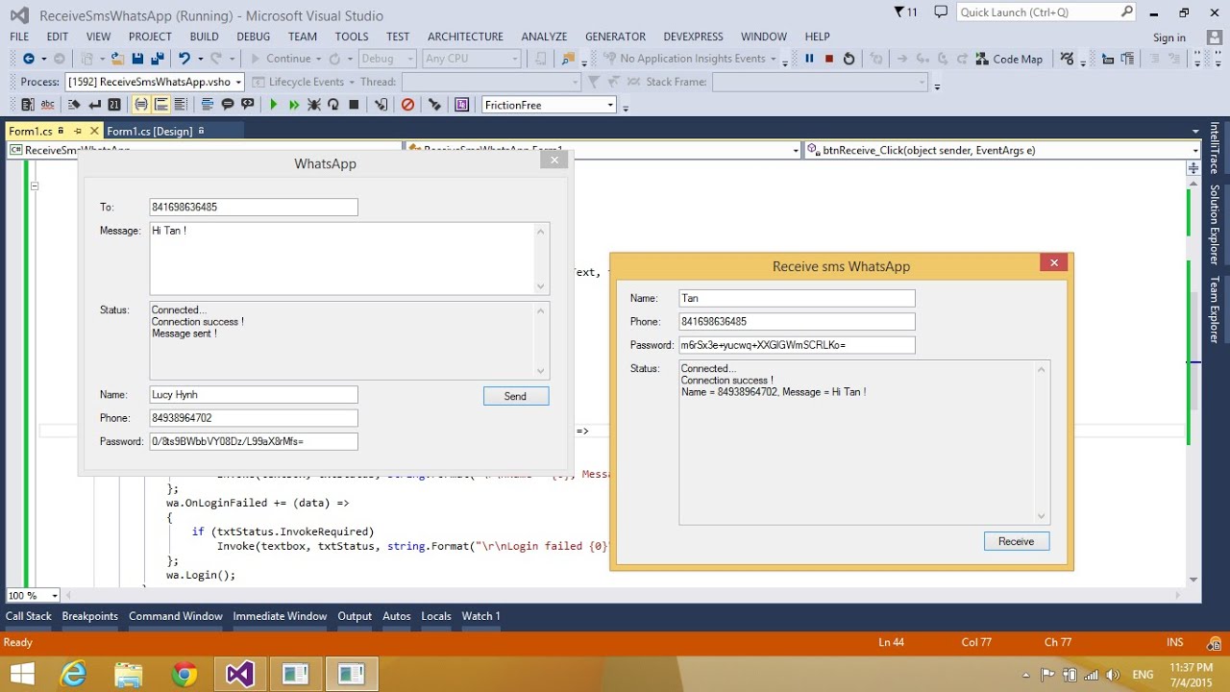1230x692 pixels.
Task: Open the Stack Frame dropdown
Action: (x=821, y=82)
